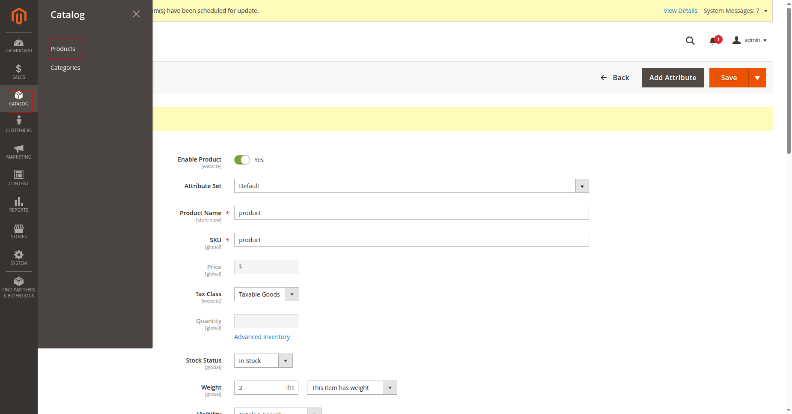Toggle the Enable Product switch
This screenshot has height=414, width=792.
[242, 160]
